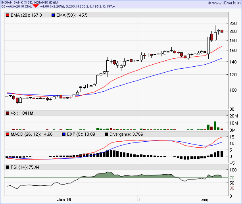The width and height of the screenshot is (242, 204).
Task: Click the 'INDIAN BANK (NSE: INDIANB) (Daily)' title
Action: 30,2
